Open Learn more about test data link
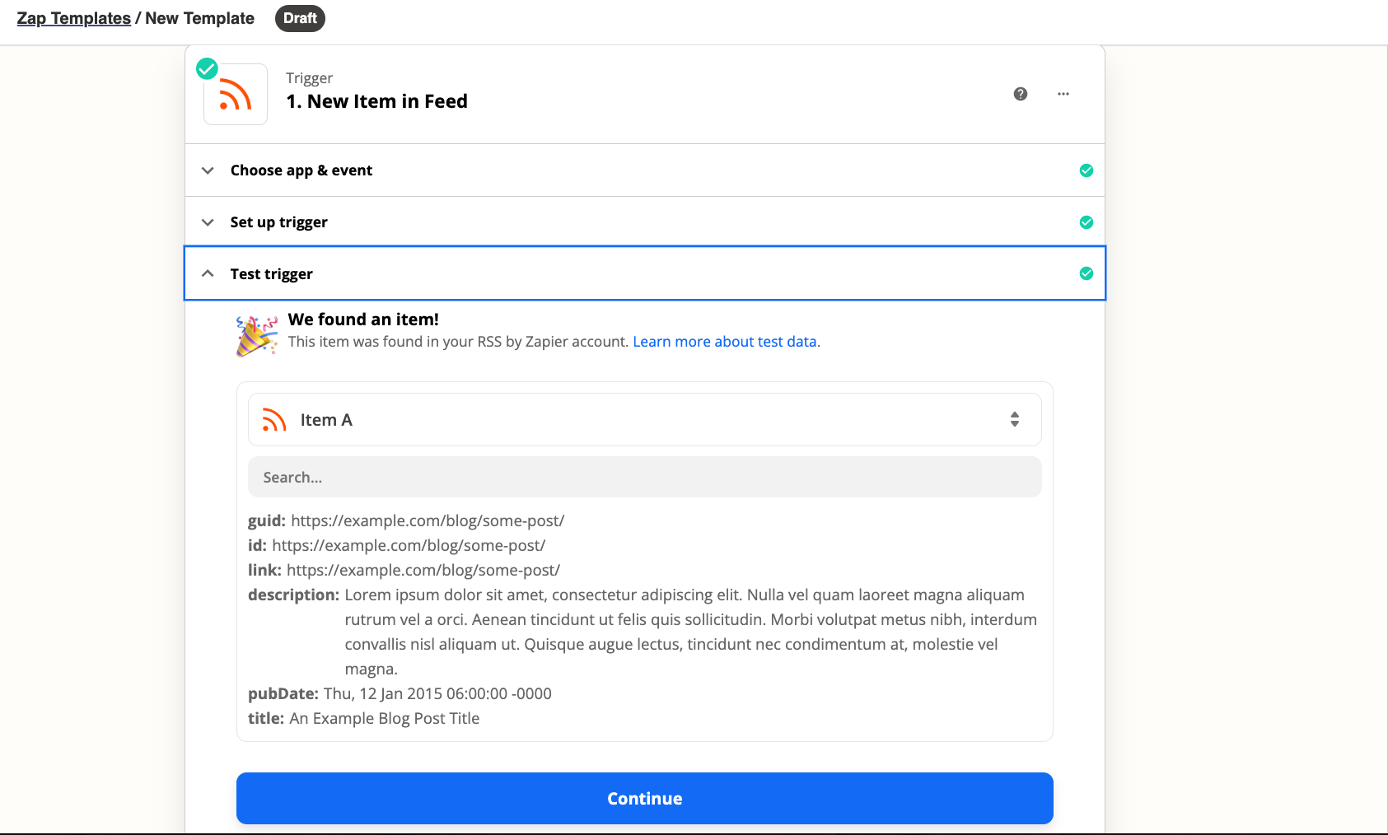Image resolution: width=1388 pixels, height=835 pixels. (725, 342)
